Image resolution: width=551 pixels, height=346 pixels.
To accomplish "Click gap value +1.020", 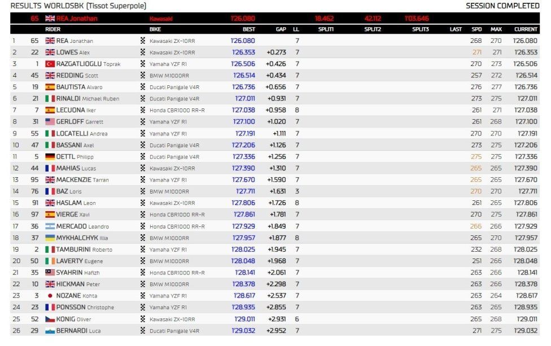I will (277, 122).
